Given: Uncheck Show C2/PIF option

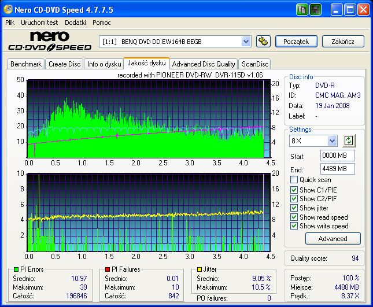Looking at the screenshot, I should coord(294,198).
